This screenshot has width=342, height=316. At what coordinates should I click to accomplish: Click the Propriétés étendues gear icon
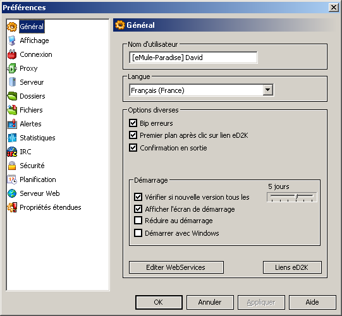(12, 207)
